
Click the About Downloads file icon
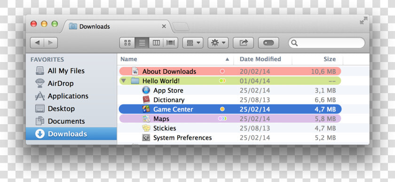[x=135, y=71]
